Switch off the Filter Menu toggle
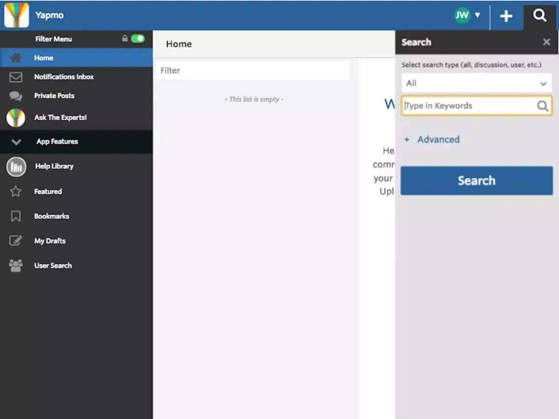This screenshot has width=559, height=419. 138,38
